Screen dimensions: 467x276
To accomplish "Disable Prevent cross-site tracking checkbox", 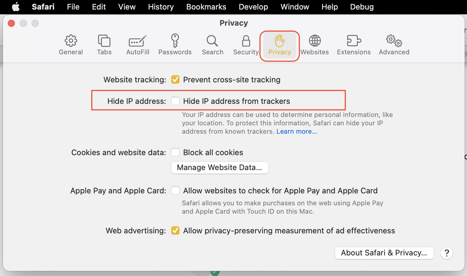I will click(175, 80).
